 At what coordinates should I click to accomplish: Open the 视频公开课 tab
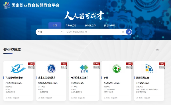pyautogui.click(x=109, y=26)
